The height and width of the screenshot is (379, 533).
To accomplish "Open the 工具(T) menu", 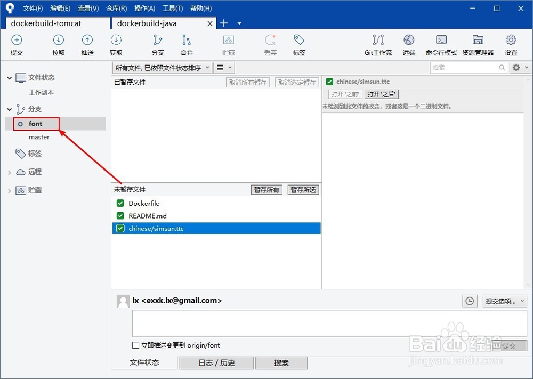I will pyautogui.click(x=173, y=8).
